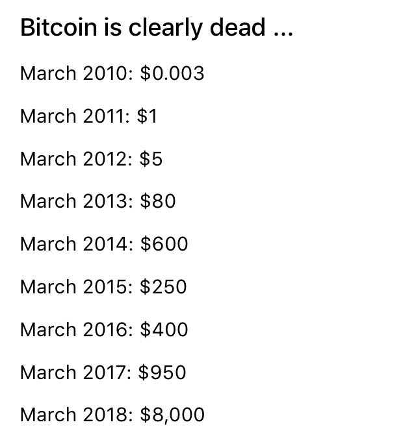This screenshot has width=416, height=431.
Task: Click the $1 price value
Action: tap(147, 116)
